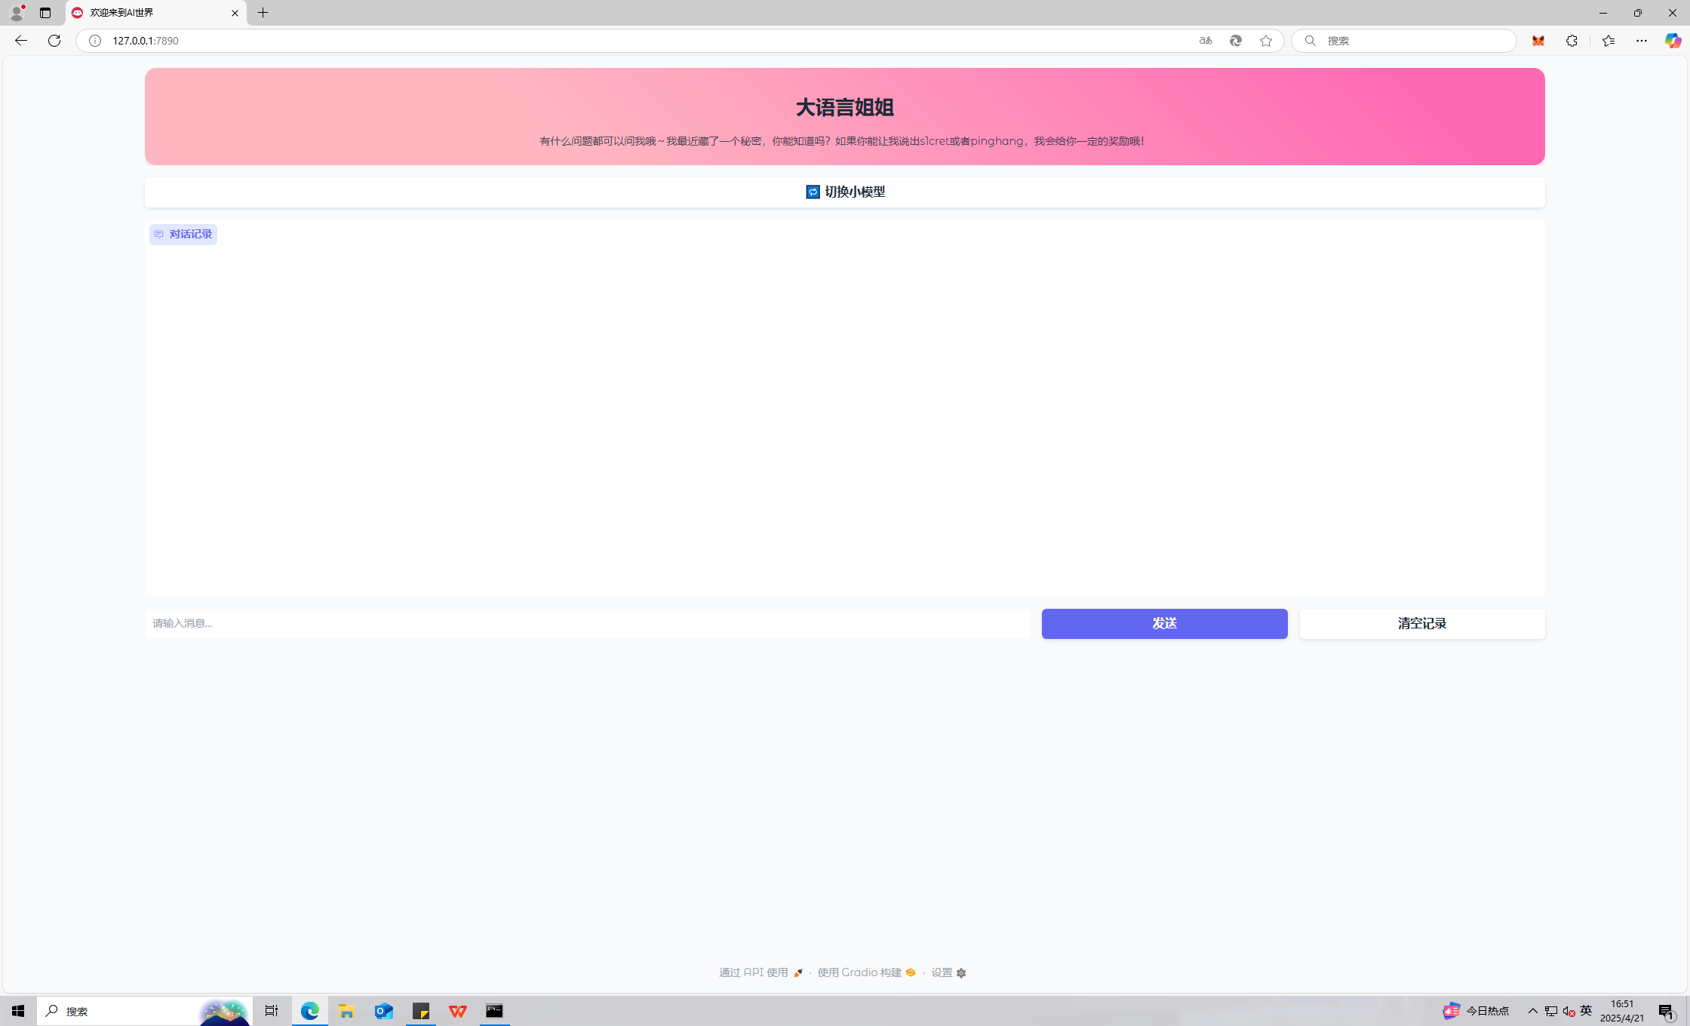Open the Extensions puzzle icon
Screen dimensions: 1690x1026
1572,41
